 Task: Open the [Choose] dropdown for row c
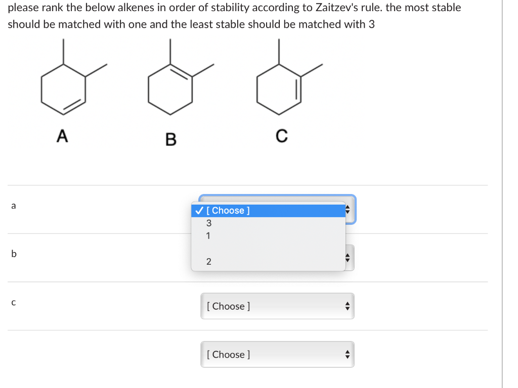click(x=278, y=306)
